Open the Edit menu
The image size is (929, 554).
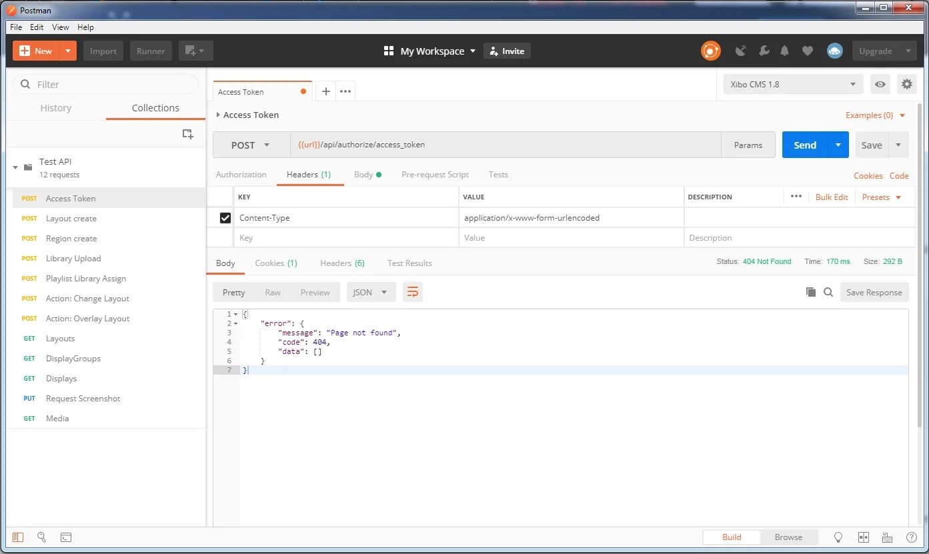(37, 27)
